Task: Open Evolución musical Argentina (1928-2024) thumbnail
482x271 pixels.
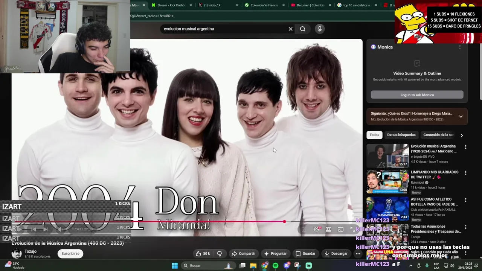Action: 387,155
